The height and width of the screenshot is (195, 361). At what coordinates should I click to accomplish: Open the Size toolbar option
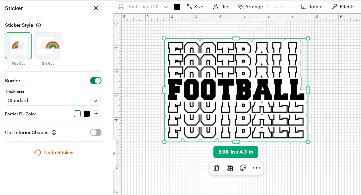[x=195, y=7]
